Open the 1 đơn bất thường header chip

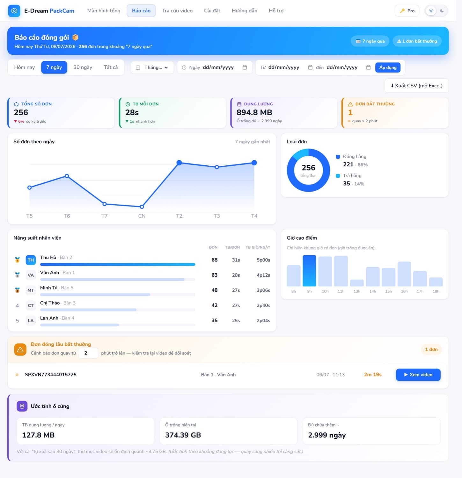417,41
